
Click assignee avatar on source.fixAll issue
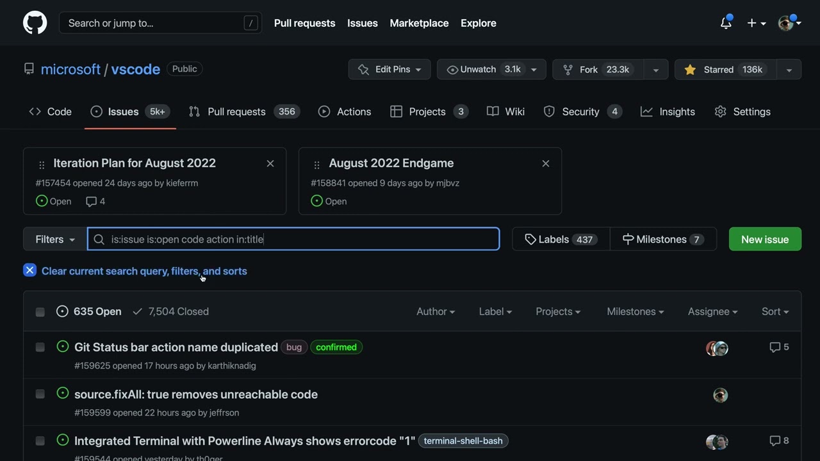tap(721, 395)
